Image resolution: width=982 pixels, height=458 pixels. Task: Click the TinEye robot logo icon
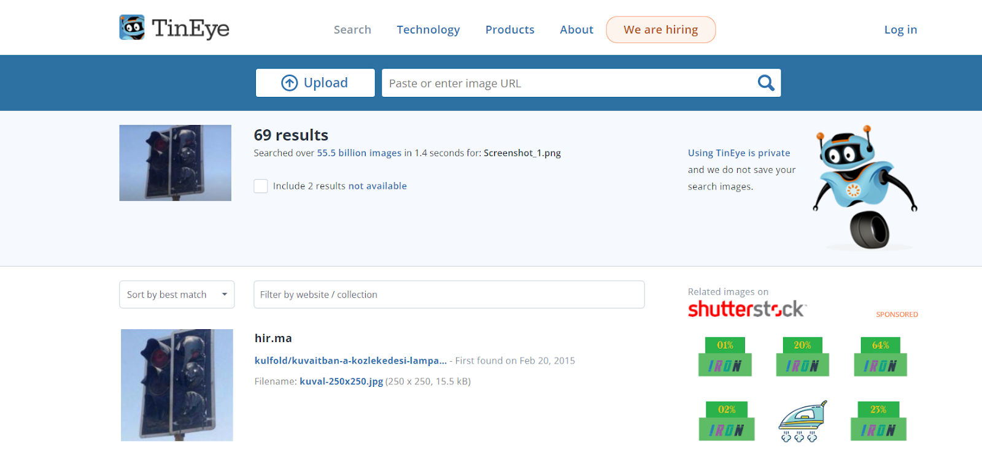tap(132, 28)
